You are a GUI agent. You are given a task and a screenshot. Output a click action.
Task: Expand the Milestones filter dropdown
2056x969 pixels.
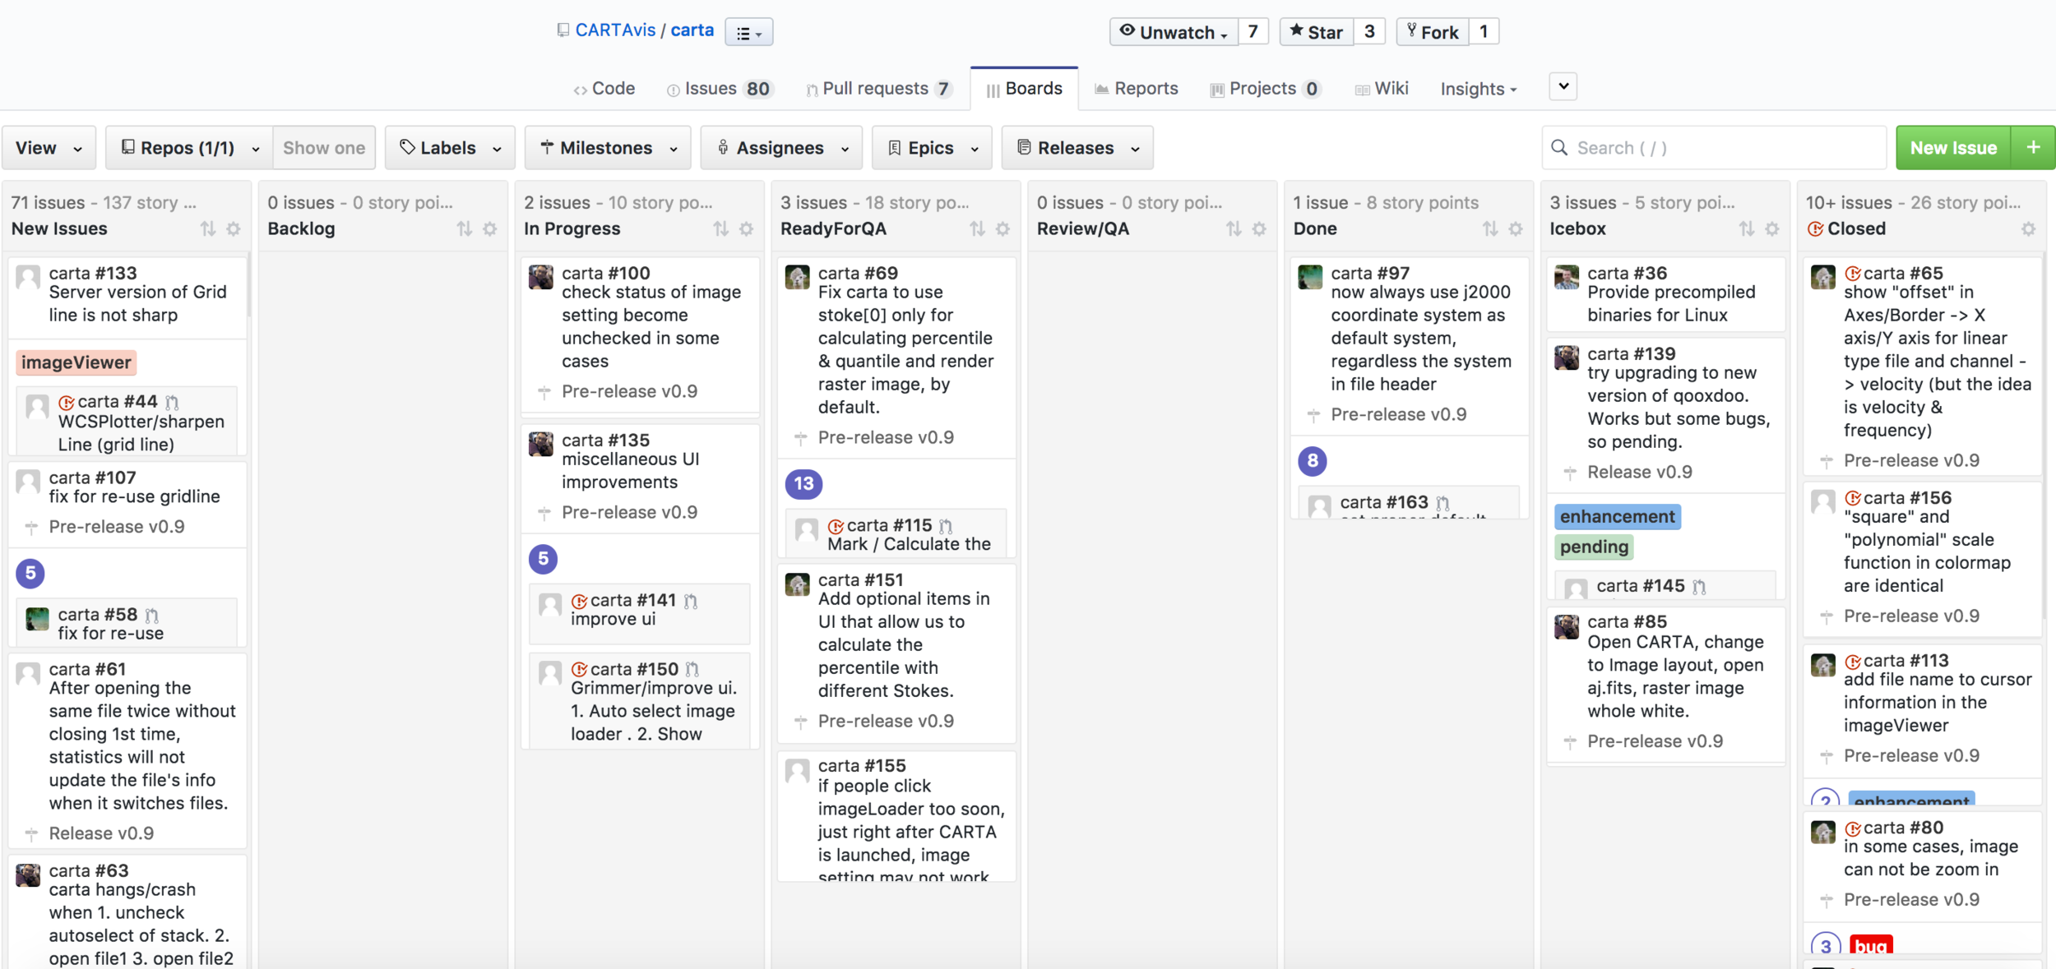(x=608, y=148)
